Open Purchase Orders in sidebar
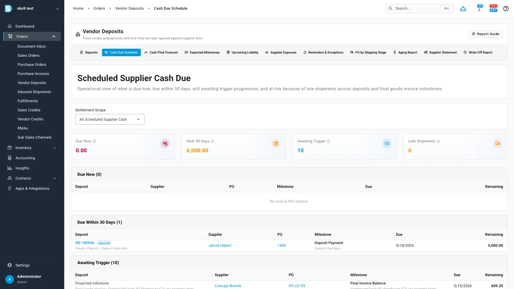This screenshot has width=514, height=289. (x=32, y=64)
